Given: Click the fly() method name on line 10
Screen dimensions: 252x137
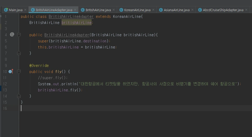Looking at the screenshot, I should [x=58, y=72].
